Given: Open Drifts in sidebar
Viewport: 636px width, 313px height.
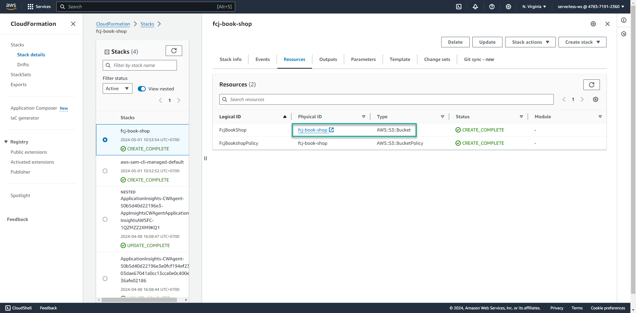Looking at the screenshot, I should 23,65.
